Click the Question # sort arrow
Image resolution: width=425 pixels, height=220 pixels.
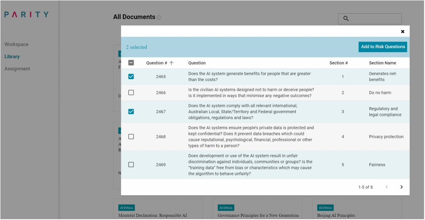(171, 63)
